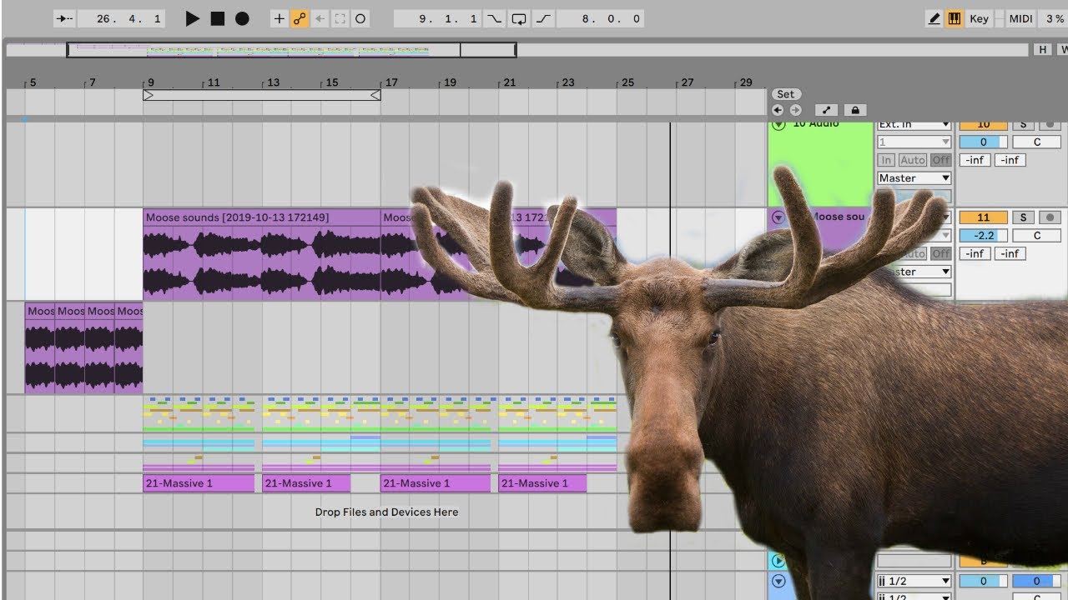1068x600 pixels.
Task: Click the track 11 pan control C
Action: click(1037, 236)
